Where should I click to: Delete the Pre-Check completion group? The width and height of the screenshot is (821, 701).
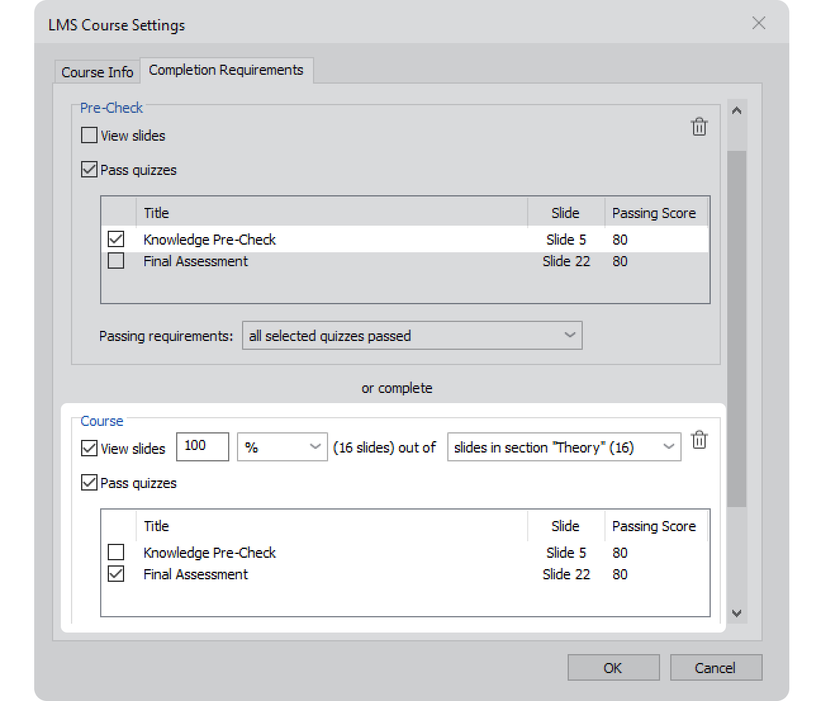(699, 127)
